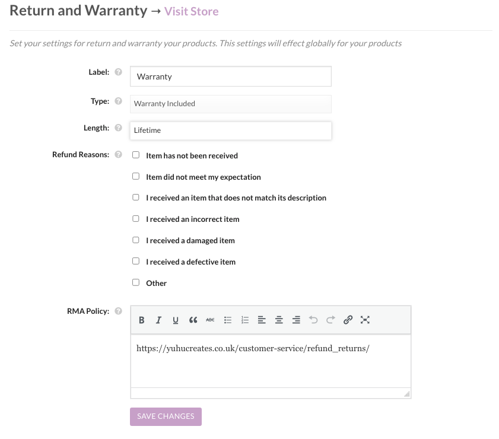
Task: Insert a blockquote in RMA editor
Action: tap(193, 320)
